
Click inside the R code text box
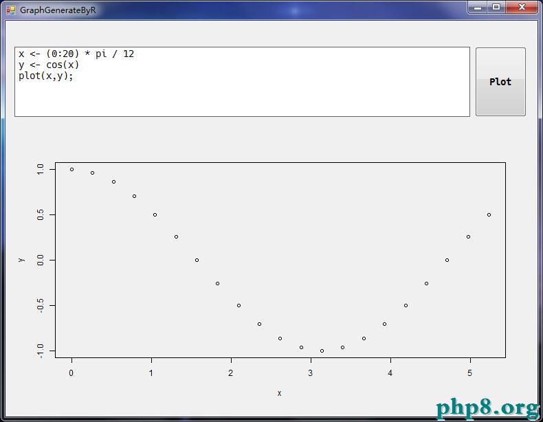pos(242,82)
